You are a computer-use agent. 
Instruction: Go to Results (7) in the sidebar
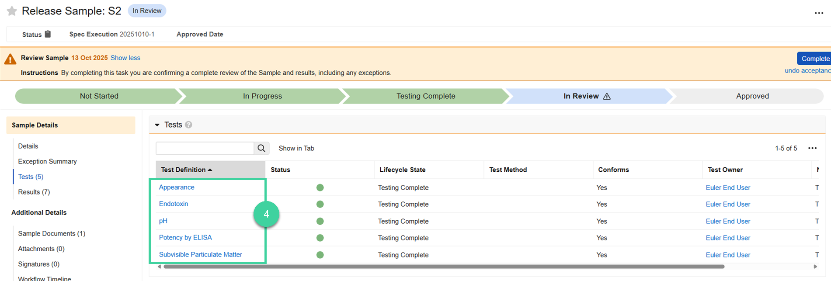pyautogui.click(x=34, y=192)
